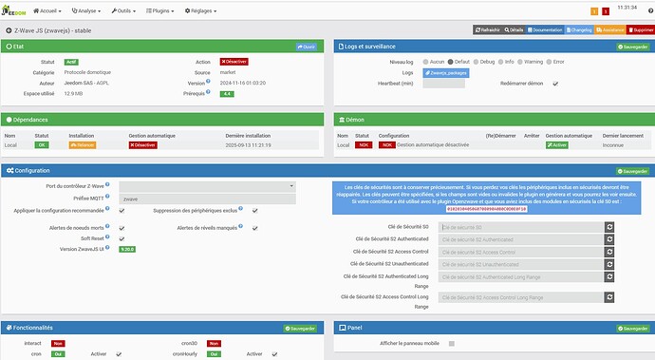Open plugin Détails
655x360 pixels.
pyautogui.click(x=514, y=30)
